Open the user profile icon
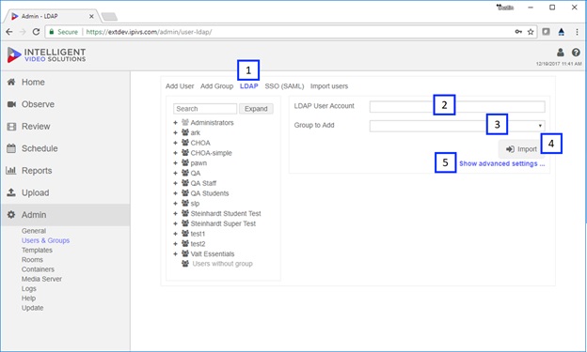This screenshot has width=587, height=352. [x=561, y=53]
